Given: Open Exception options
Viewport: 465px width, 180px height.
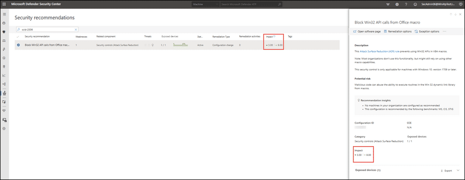Looking at the screenshot, I should click(x=427, y=31).
